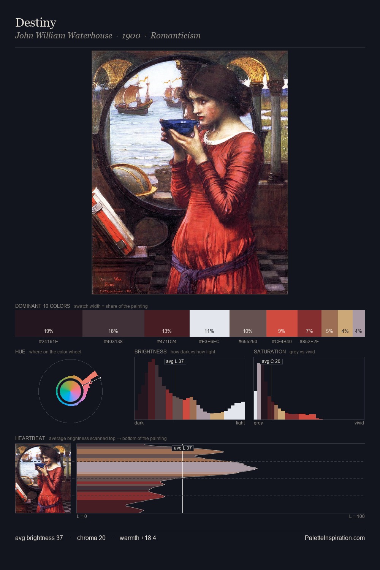380x570 pixels.
Task: Click the "where on the color wheel" caption
Action: click(x=55, y=352)
